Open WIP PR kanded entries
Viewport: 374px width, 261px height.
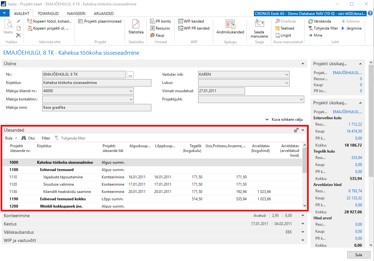point(194,28)
